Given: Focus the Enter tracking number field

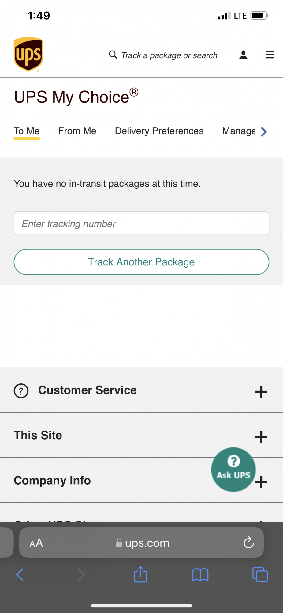Looking at the screenshot, I should (x=141, y=223).
